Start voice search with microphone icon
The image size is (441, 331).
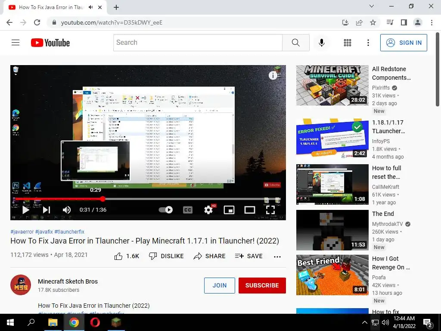click(x=321, y=43)
